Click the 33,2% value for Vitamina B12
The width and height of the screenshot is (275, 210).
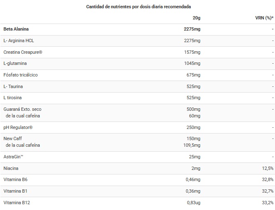268,203
